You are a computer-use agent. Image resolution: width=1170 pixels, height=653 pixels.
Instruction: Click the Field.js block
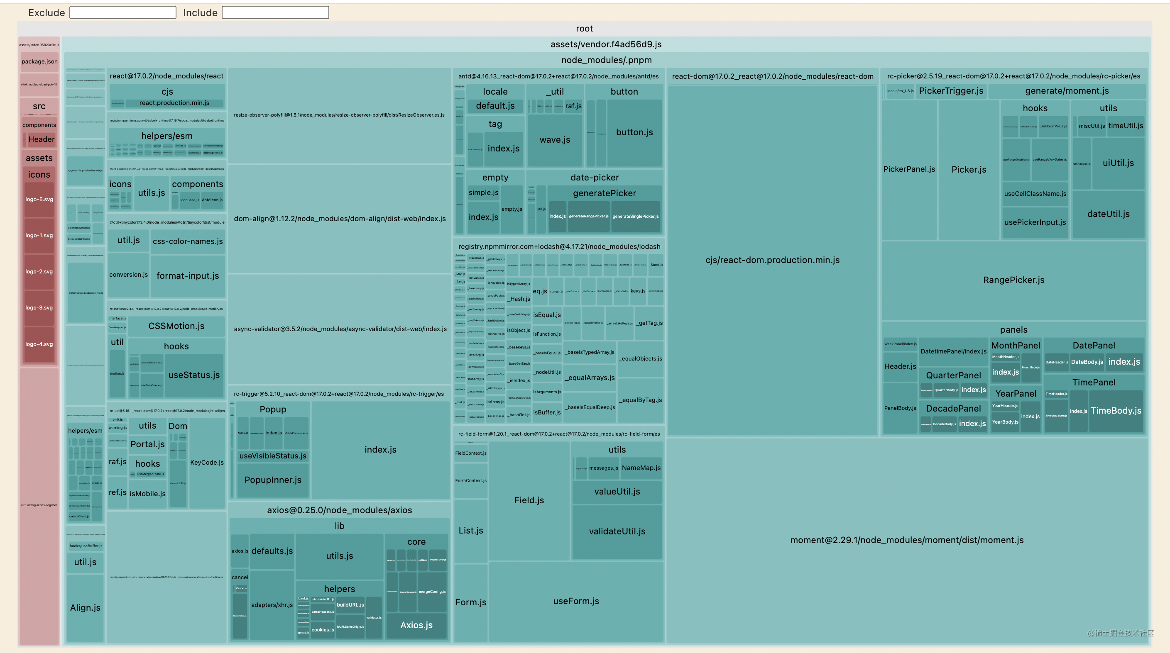point(529,500)
